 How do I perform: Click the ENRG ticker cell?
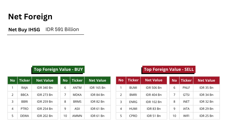tap(133, 102)
